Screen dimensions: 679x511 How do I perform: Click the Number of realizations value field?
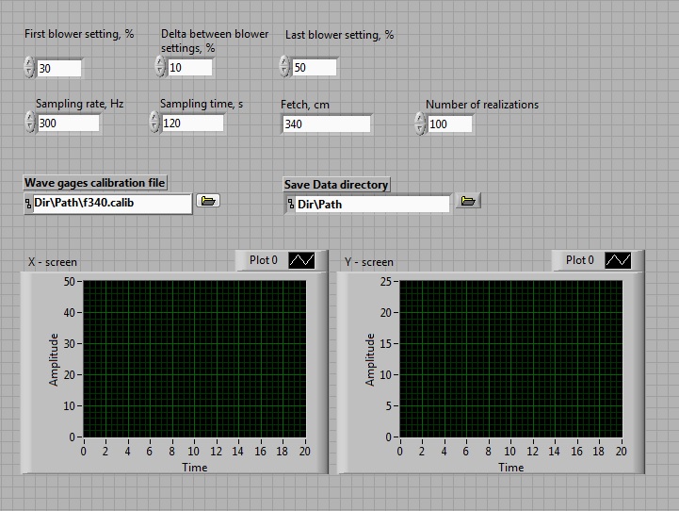(450, 124)
